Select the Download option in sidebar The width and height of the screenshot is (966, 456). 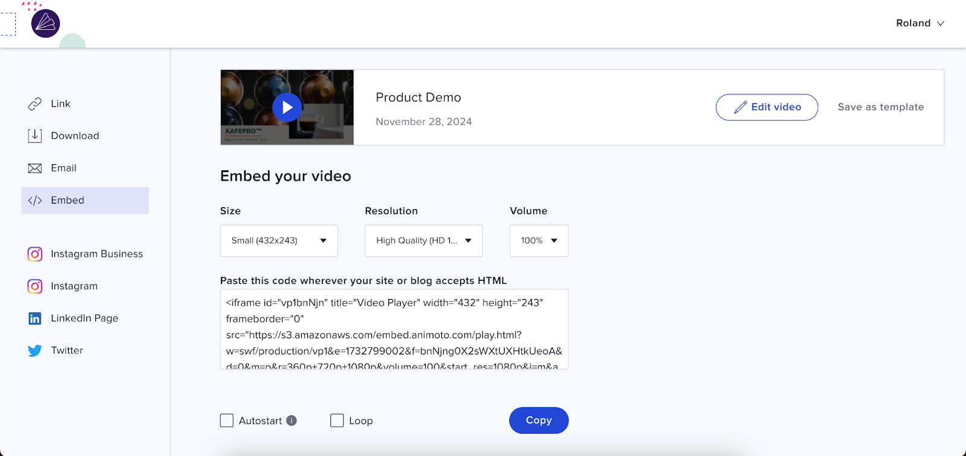click(85, 136)
